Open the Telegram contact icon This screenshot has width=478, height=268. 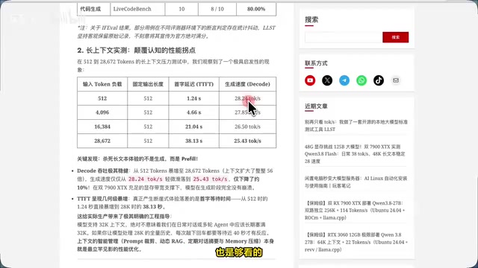tap(344, 80)
